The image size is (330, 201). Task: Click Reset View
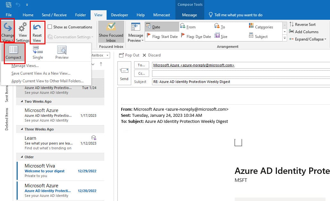(37, 31)
